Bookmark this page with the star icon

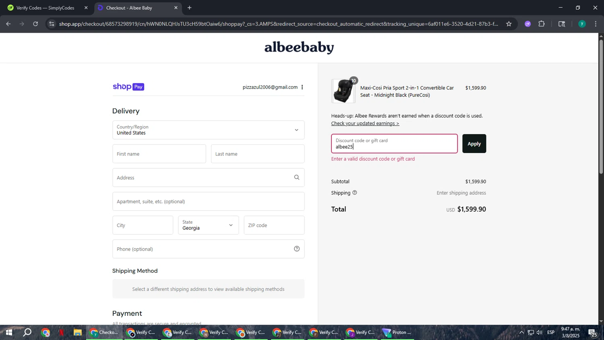point(509,24)
